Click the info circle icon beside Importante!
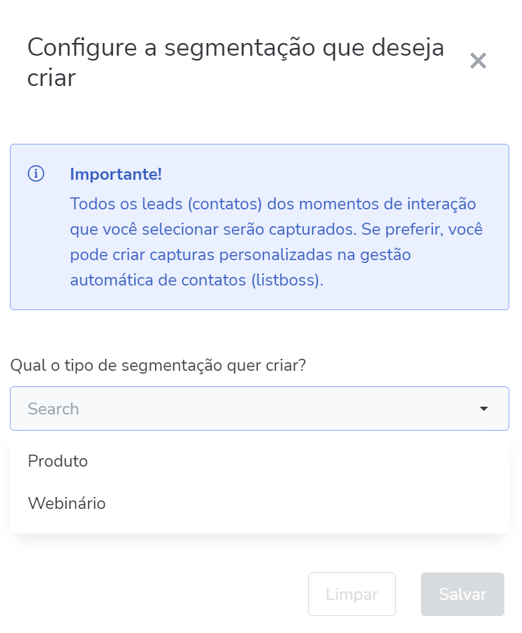This screenshot has width=522, height=633. tap(36, 173)
